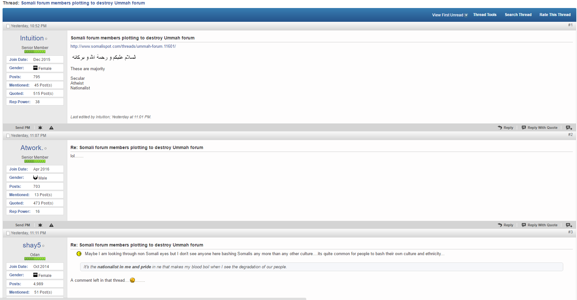Viewport: 577px width, 300px height.
Task: Open the Search Thread menu
Action: [518, 15]
